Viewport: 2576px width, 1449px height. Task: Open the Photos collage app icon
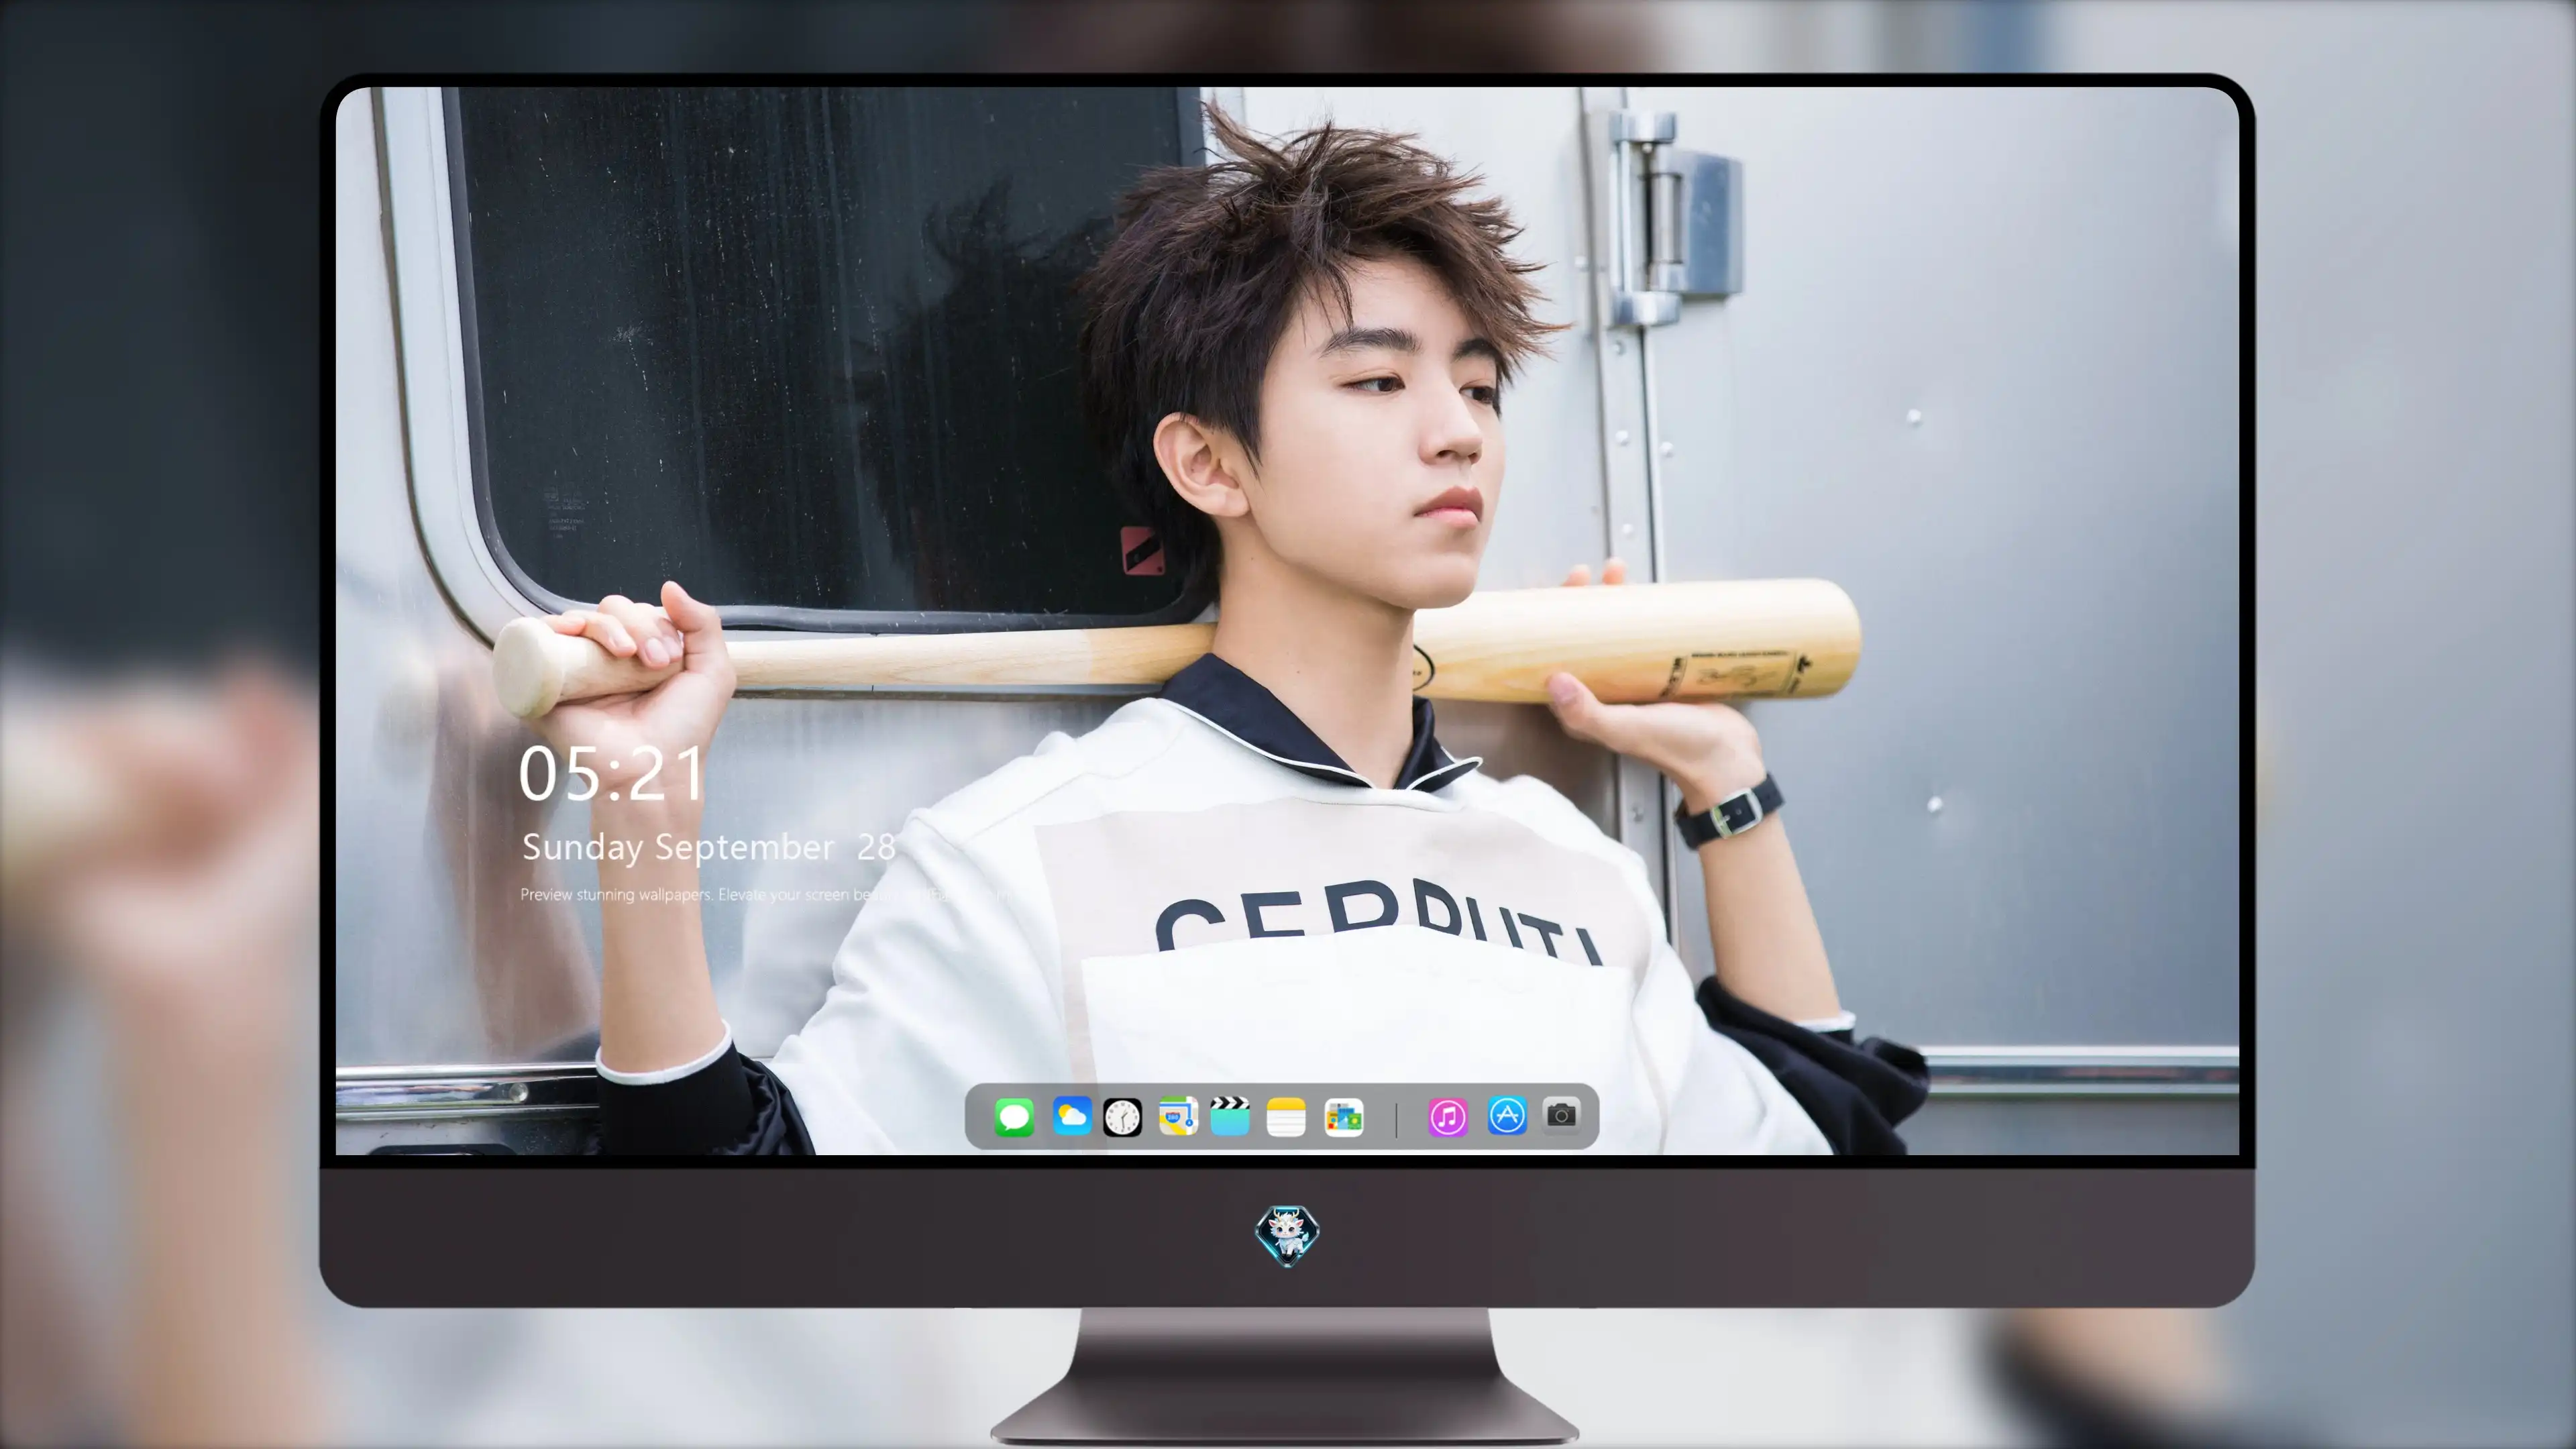tap(1344, 1117)
